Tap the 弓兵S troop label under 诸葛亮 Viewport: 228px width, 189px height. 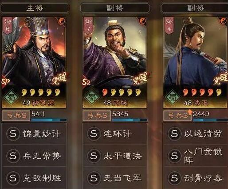point(16,116)
